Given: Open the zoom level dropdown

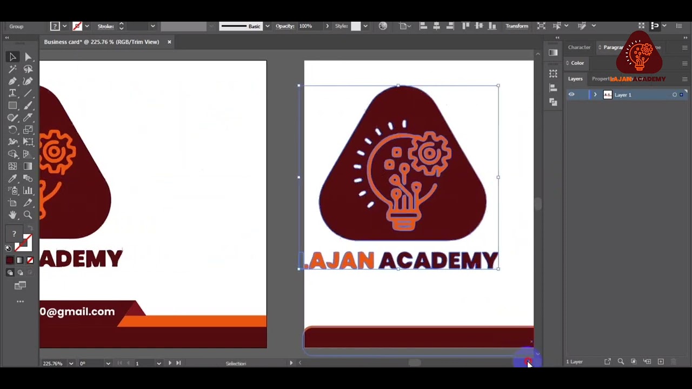Looking at the screenshot, I should coord(71,363).
